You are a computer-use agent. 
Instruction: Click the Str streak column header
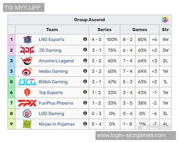coord(165,29)
